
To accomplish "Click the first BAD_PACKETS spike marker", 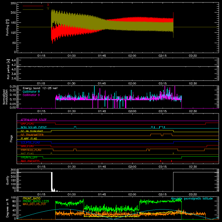I will pyautogui.click(x=161, y=161).
